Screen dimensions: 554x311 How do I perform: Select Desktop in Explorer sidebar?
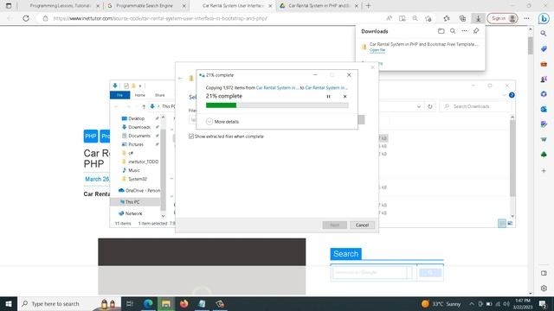[136, 118]
